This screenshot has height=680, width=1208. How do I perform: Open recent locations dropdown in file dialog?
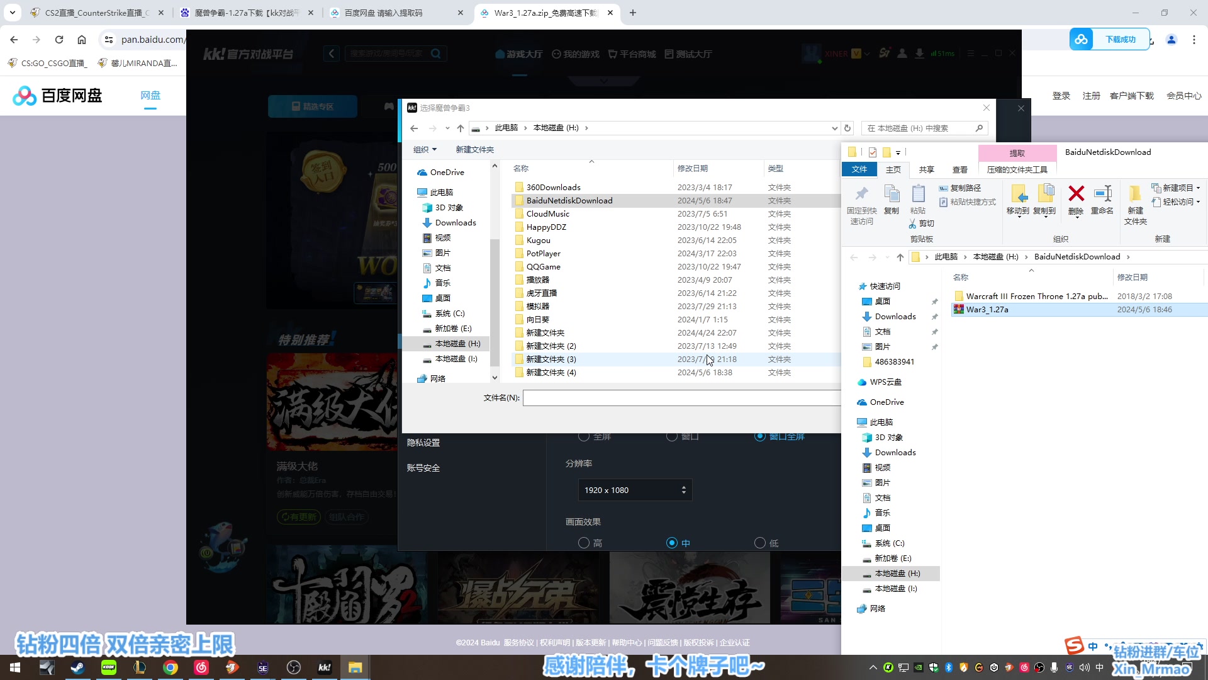[x=447, y=128]
